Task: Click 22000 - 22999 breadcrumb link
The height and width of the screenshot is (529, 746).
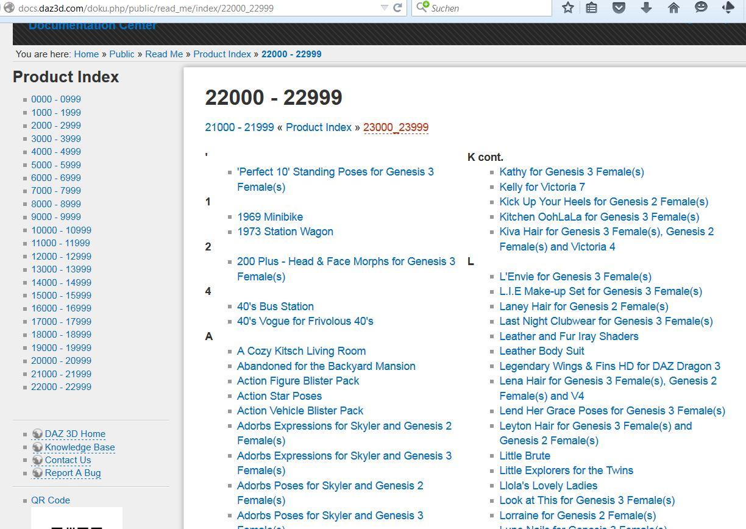Action: pos(291,54)
